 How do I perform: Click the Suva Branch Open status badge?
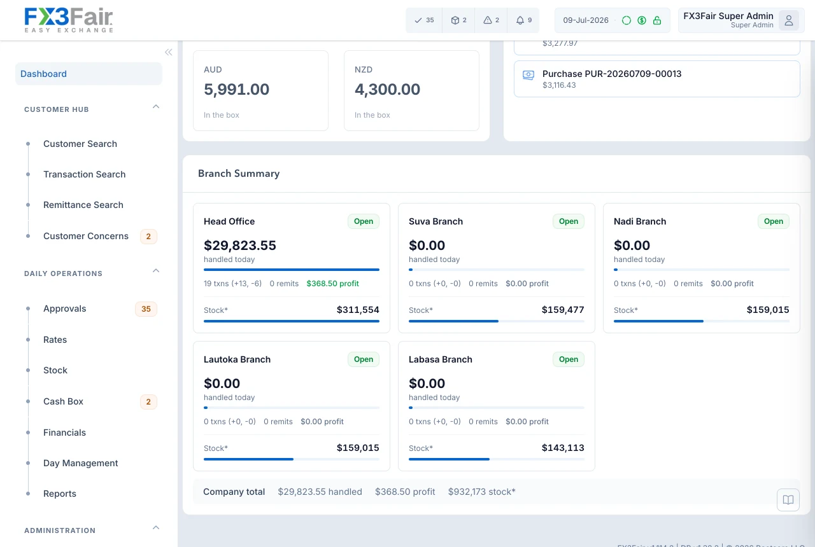(569, 221)
